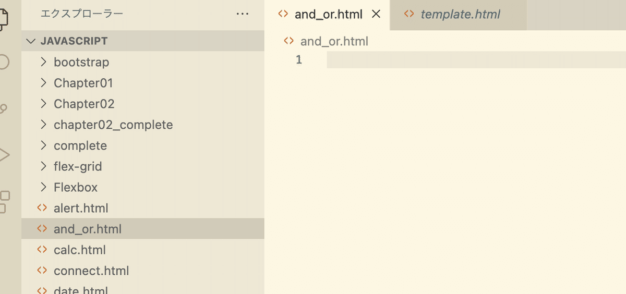Click the calc.html file icon
Screen dimensions: 626x294
pos(42,250)
